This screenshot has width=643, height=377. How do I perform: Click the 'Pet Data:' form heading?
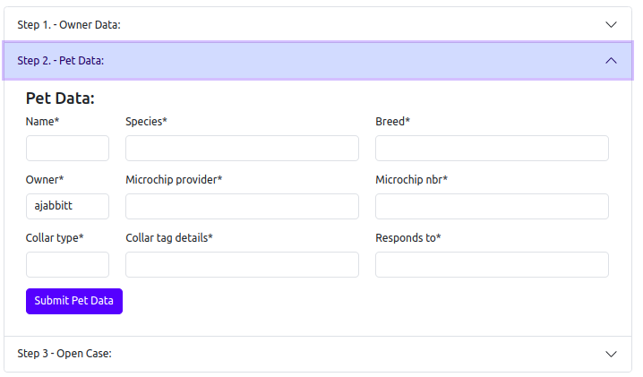tap(60, 99)
